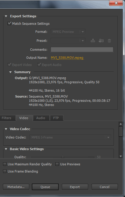125x197 pixels.
Task: Click inside the Comments field
Action: tap(82, 50)
